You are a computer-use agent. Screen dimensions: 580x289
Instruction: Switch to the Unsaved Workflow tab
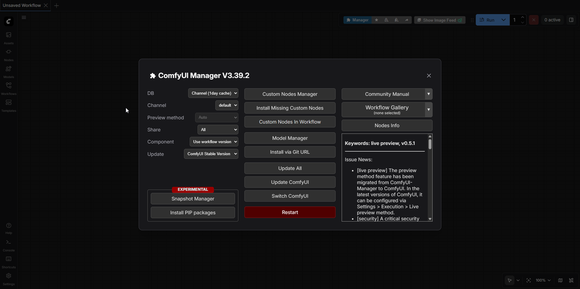coord(21,5)
